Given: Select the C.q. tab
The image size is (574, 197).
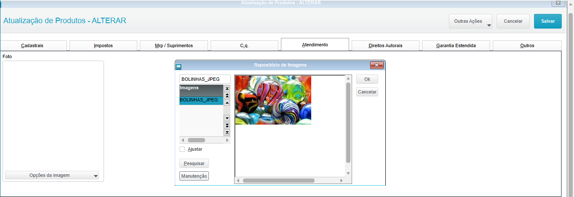Looking at the screenshot, I should pos(244,45).
